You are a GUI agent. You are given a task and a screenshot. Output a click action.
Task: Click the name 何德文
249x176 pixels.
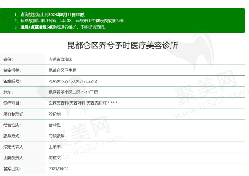[x=54, y=158]
